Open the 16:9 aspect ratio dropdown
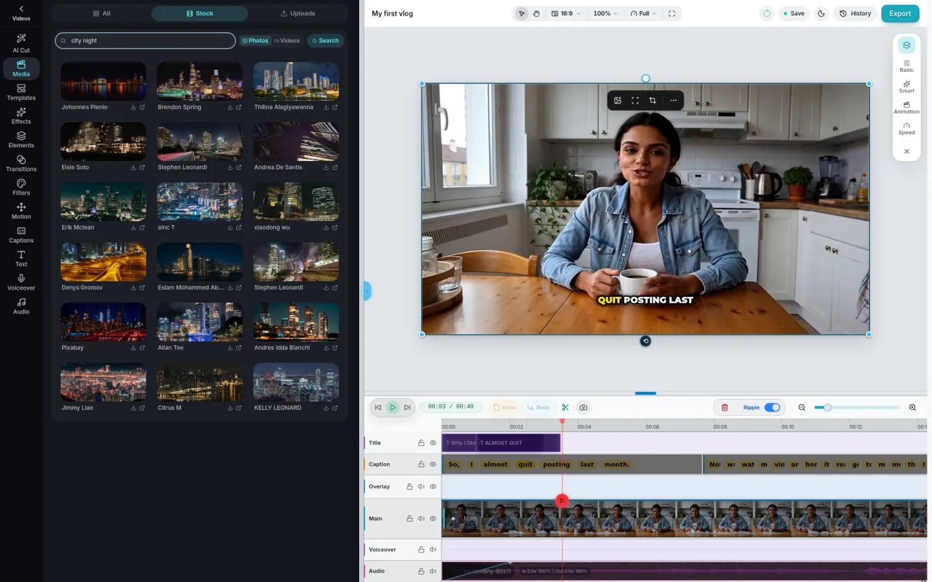932x582 pixels. (x=566, y=14)
